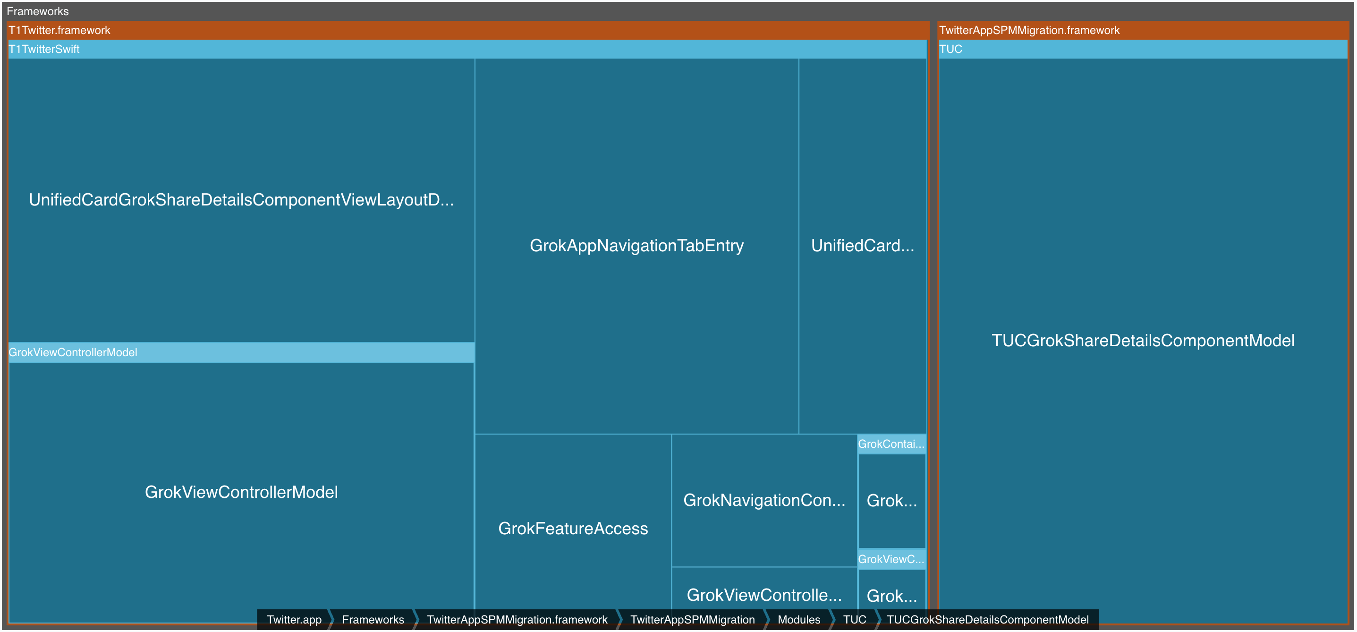Select the GrokAppNavigationTabEntry block
Image resolution: width=1357 pixels, height=632 pixels.
[x=636, y=246]
